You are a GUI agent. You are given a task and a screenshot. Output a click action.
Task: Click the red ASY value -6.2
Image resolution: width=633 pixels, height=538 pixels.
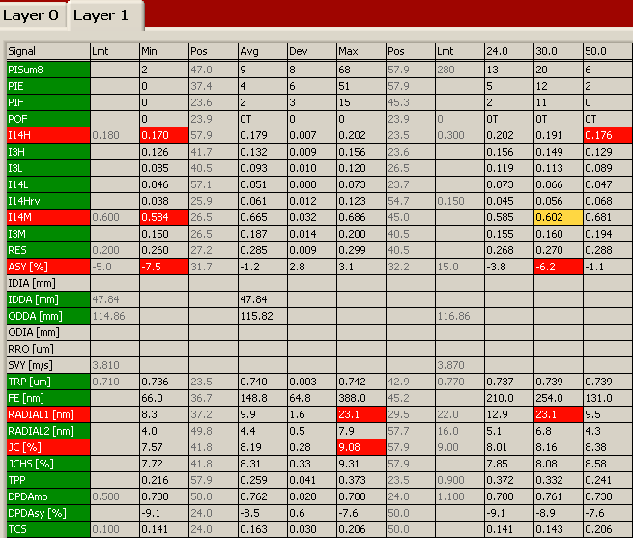pyautogui.click(x=559, y=267)
